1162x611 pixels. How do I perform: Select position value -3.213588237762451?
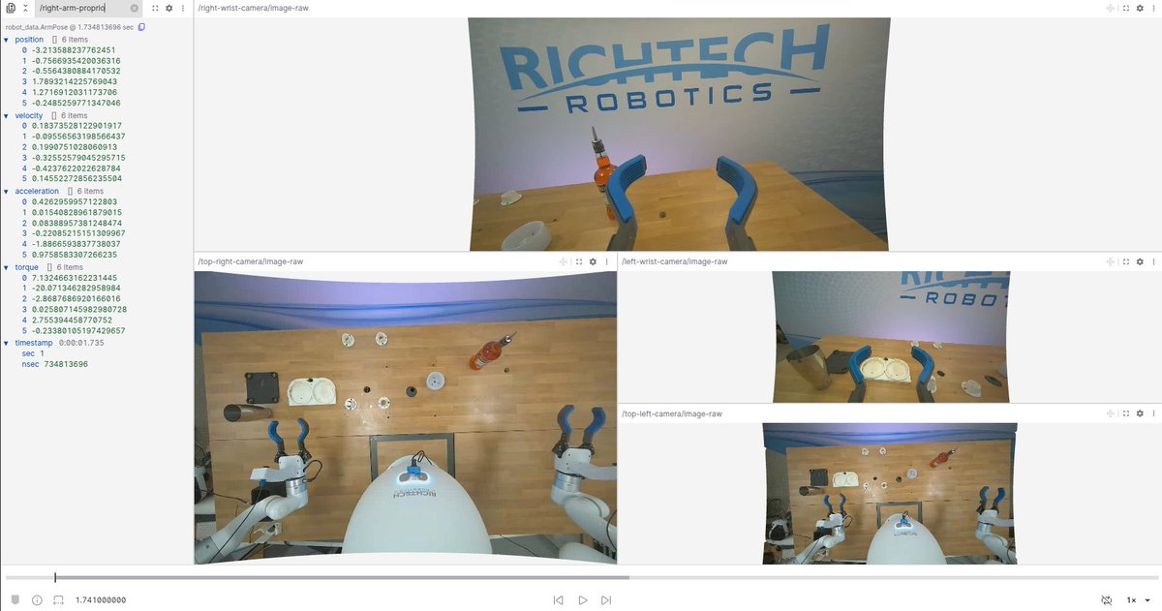(x=74, y=50)
